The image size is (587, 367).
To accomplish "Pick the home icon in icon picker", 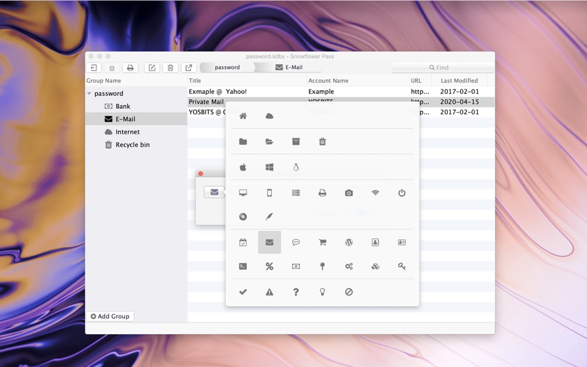I will 243,116.
